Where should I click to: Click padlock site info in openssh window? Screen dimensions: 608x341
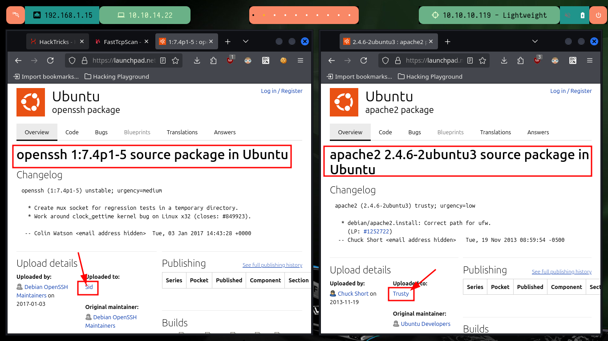tap(84, 60)
